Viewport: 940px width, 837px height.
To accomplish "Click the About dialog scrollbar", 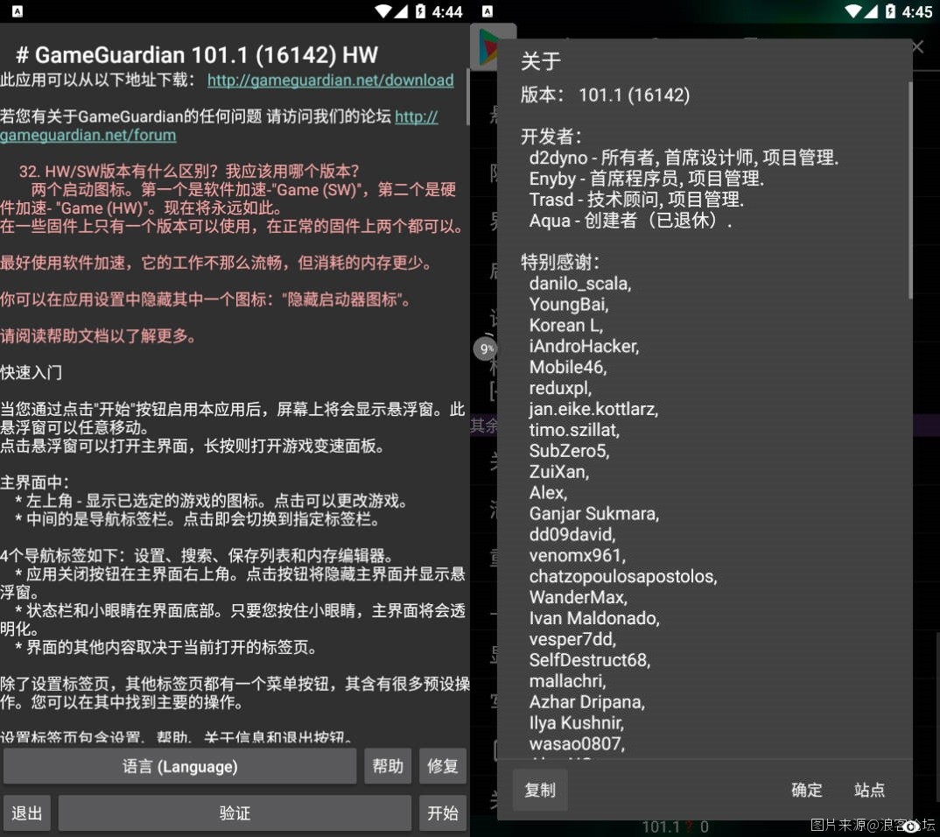I will pyautogui.click(x=910, y=191).
